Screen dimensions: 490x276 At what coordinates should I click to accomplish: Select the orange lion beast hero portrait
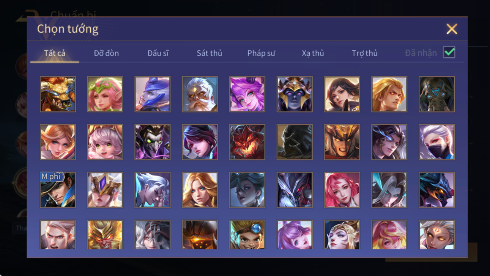click(58, 94)
